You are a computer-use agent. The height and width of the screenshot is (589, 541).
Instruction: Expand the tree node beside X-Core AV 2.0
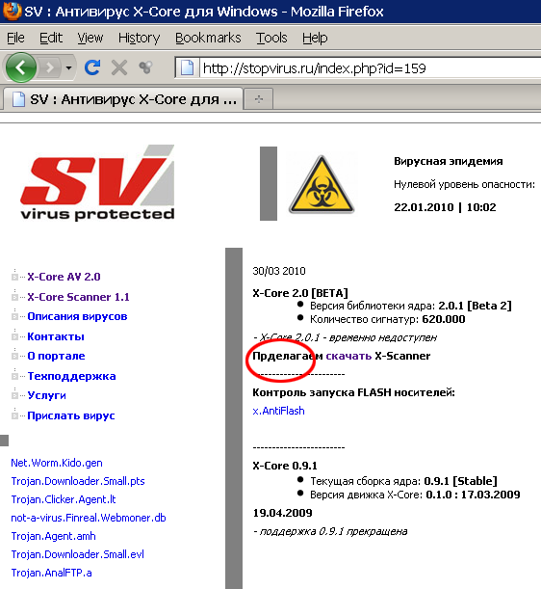[x=14, y=278]
